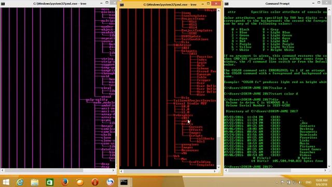332x187 pixels.
Task: Click the blue swirl taskbar icon
Action: tap(110, 182)
